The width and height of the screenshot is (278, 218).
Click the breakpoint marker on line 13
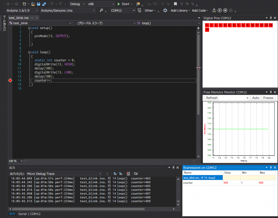tap(10, 80)
